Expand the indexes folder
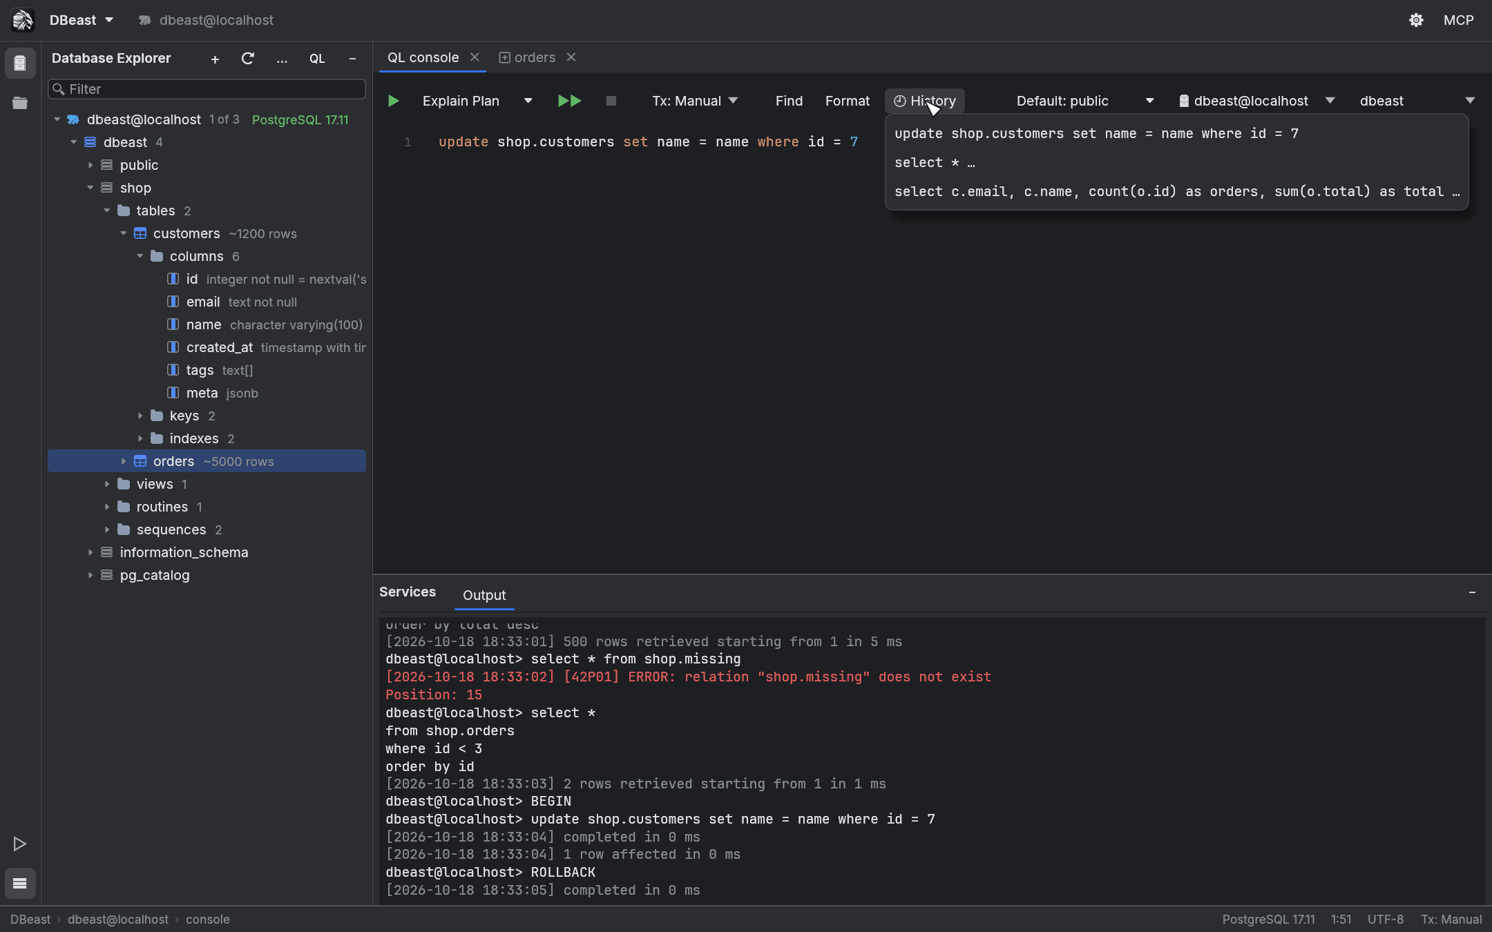Image resolution: width=1492 pixels, height=932 pixels. tap(140, 438)
